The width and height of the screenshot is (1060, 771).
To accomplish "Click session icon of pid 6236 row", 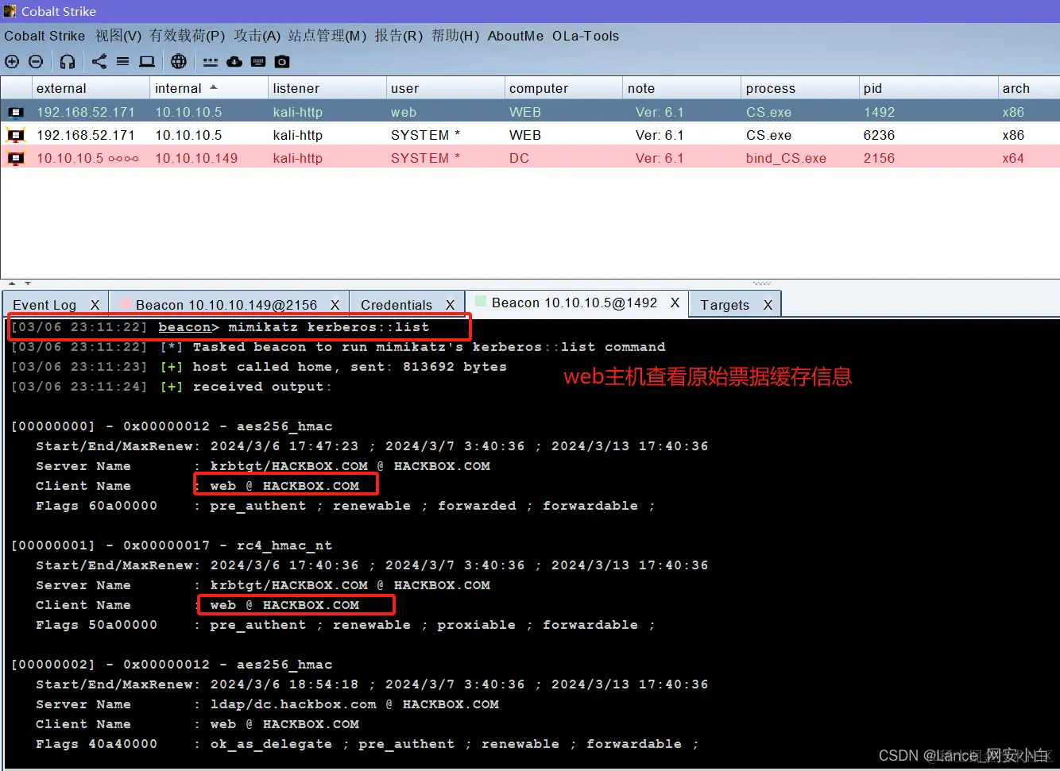I will pyautogui.click(x=16, y=135).
